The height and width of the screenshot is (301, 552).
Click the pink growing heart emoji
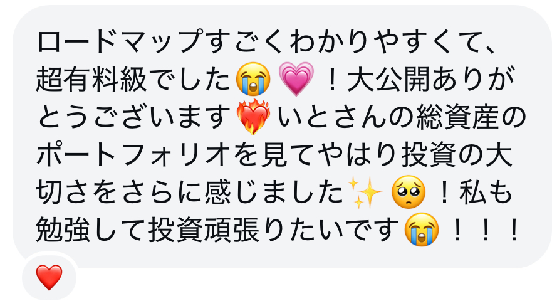296,79
